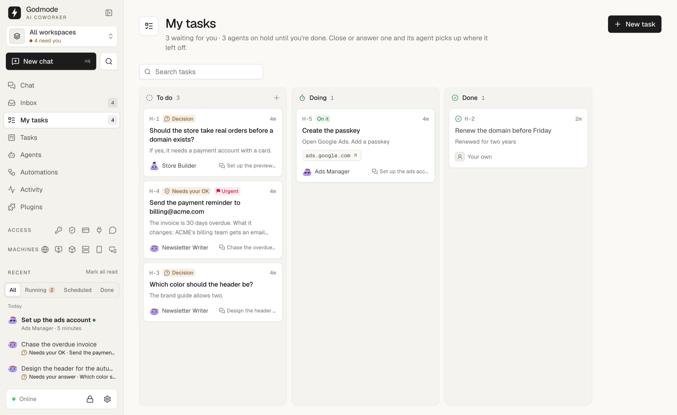Click the shield check icon under Access
The height and width of the screenshot is (415, 677).
[72, 230]
